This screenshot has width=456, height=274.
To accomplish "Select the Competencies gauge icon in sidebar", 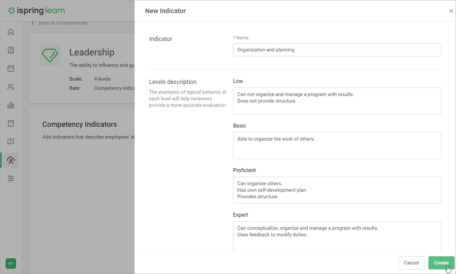I will [11, 160].
